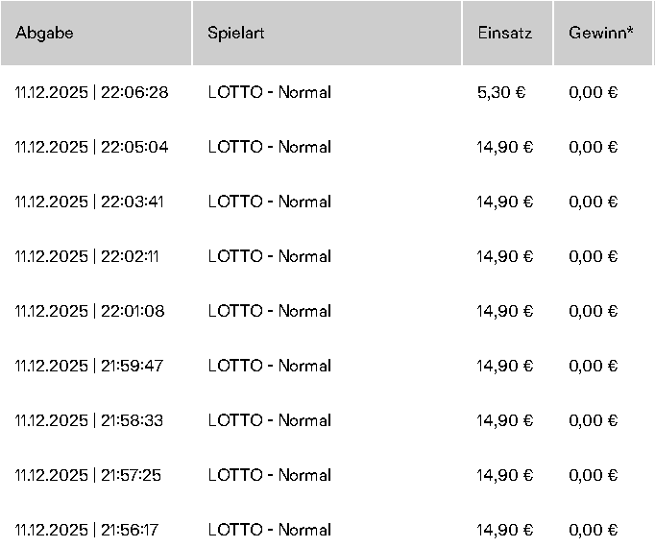Click the Spielart column header

coord(236,33)
